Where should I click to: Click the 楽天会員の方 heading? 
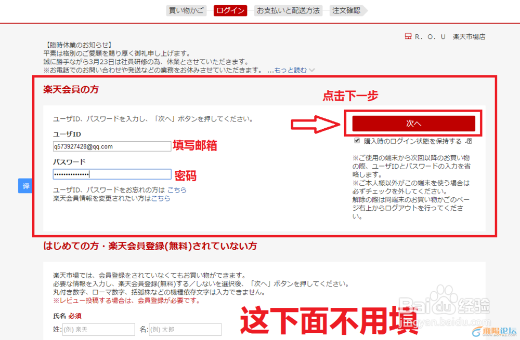[x=71, y=89]
